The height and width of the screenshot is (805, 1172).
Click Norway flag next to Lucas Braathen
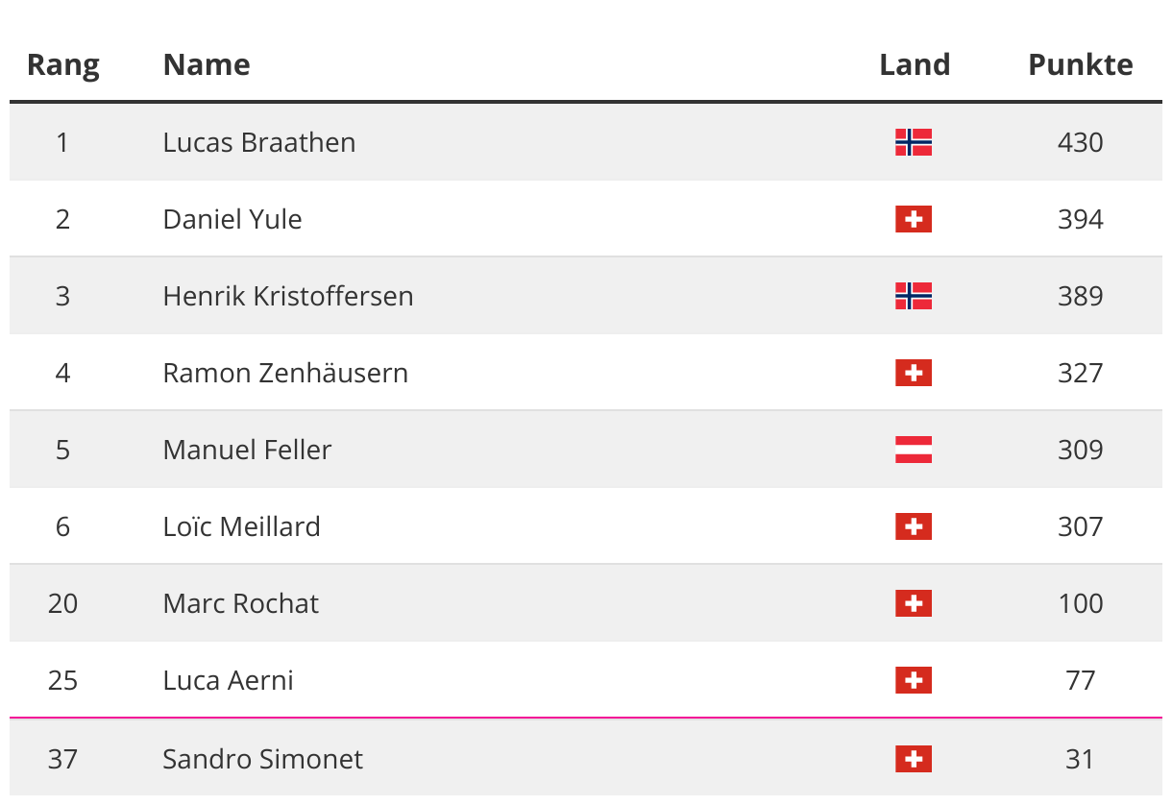pos(914,142)
